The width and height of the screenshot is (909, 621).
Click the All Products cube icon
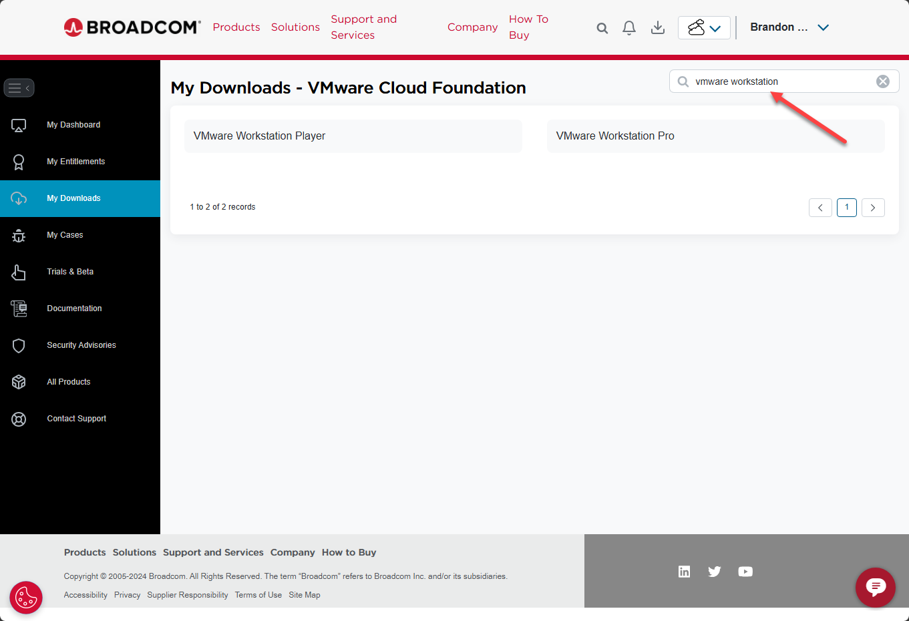19,382
